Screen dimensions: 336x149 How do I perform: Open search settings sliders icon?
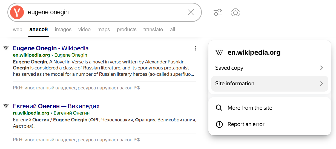218,12
